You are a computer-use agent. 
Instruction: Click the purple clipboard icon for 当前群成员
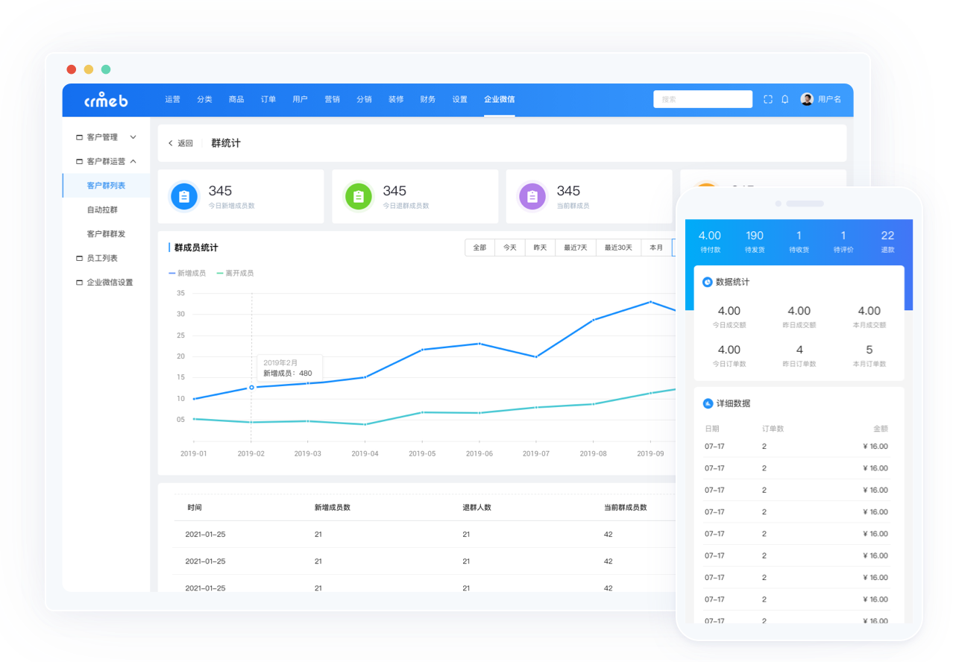point(532,197)
